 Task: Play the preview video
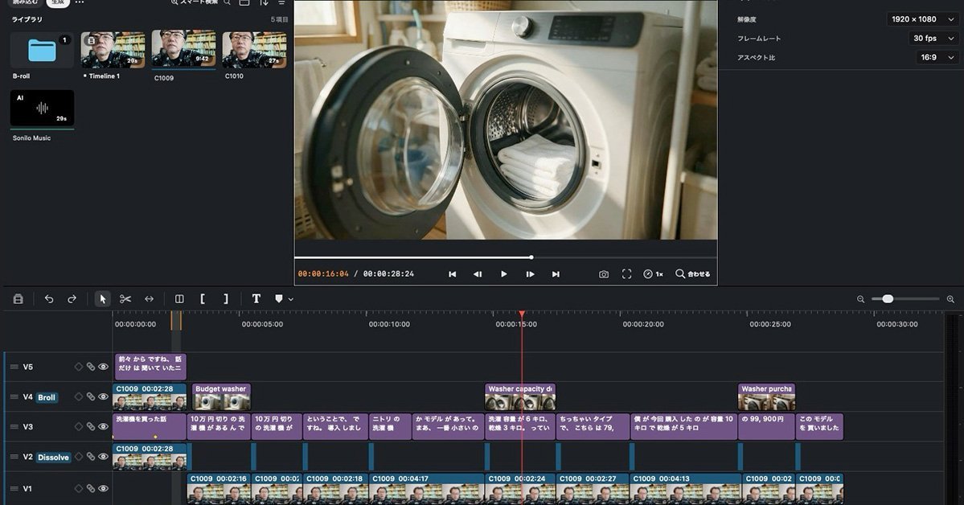pos(503,274)
